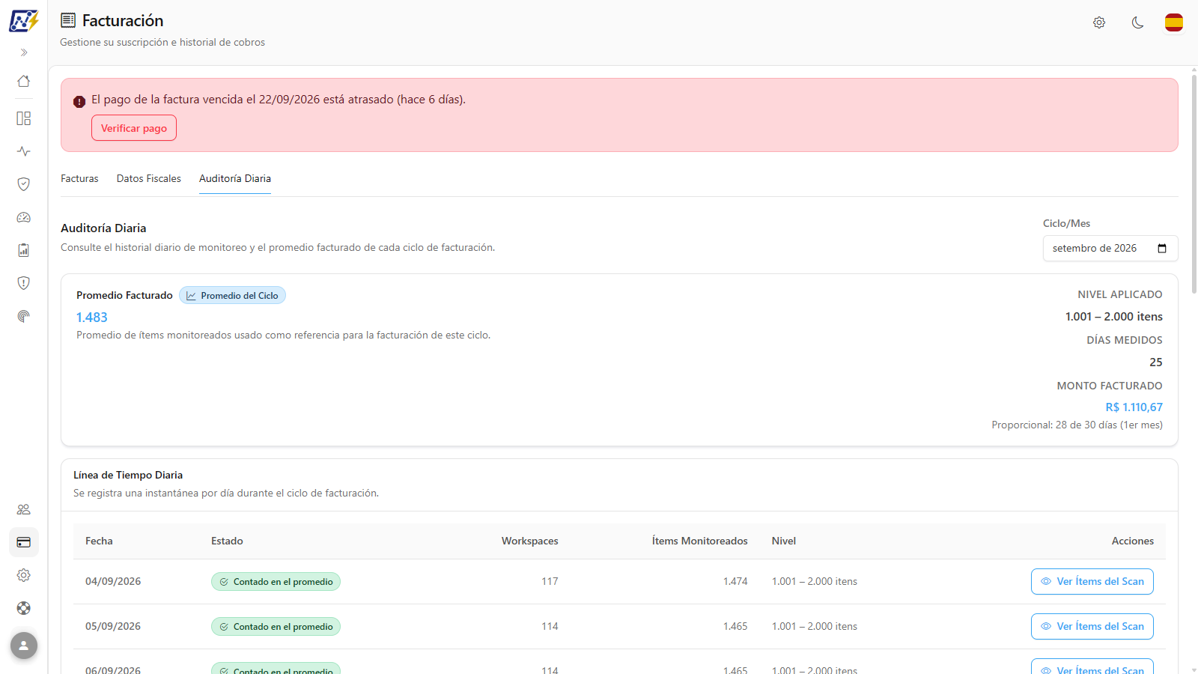Click the average value 1.483
This screenshot has width=1198, height=674.
coord(92,318)
